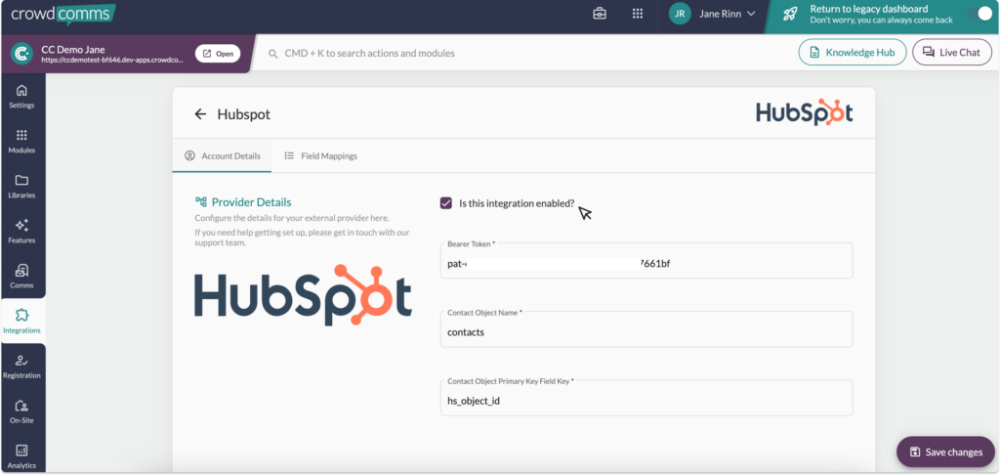
Task: Open On-Site sidebar section
Action: (x=21, y=410)
